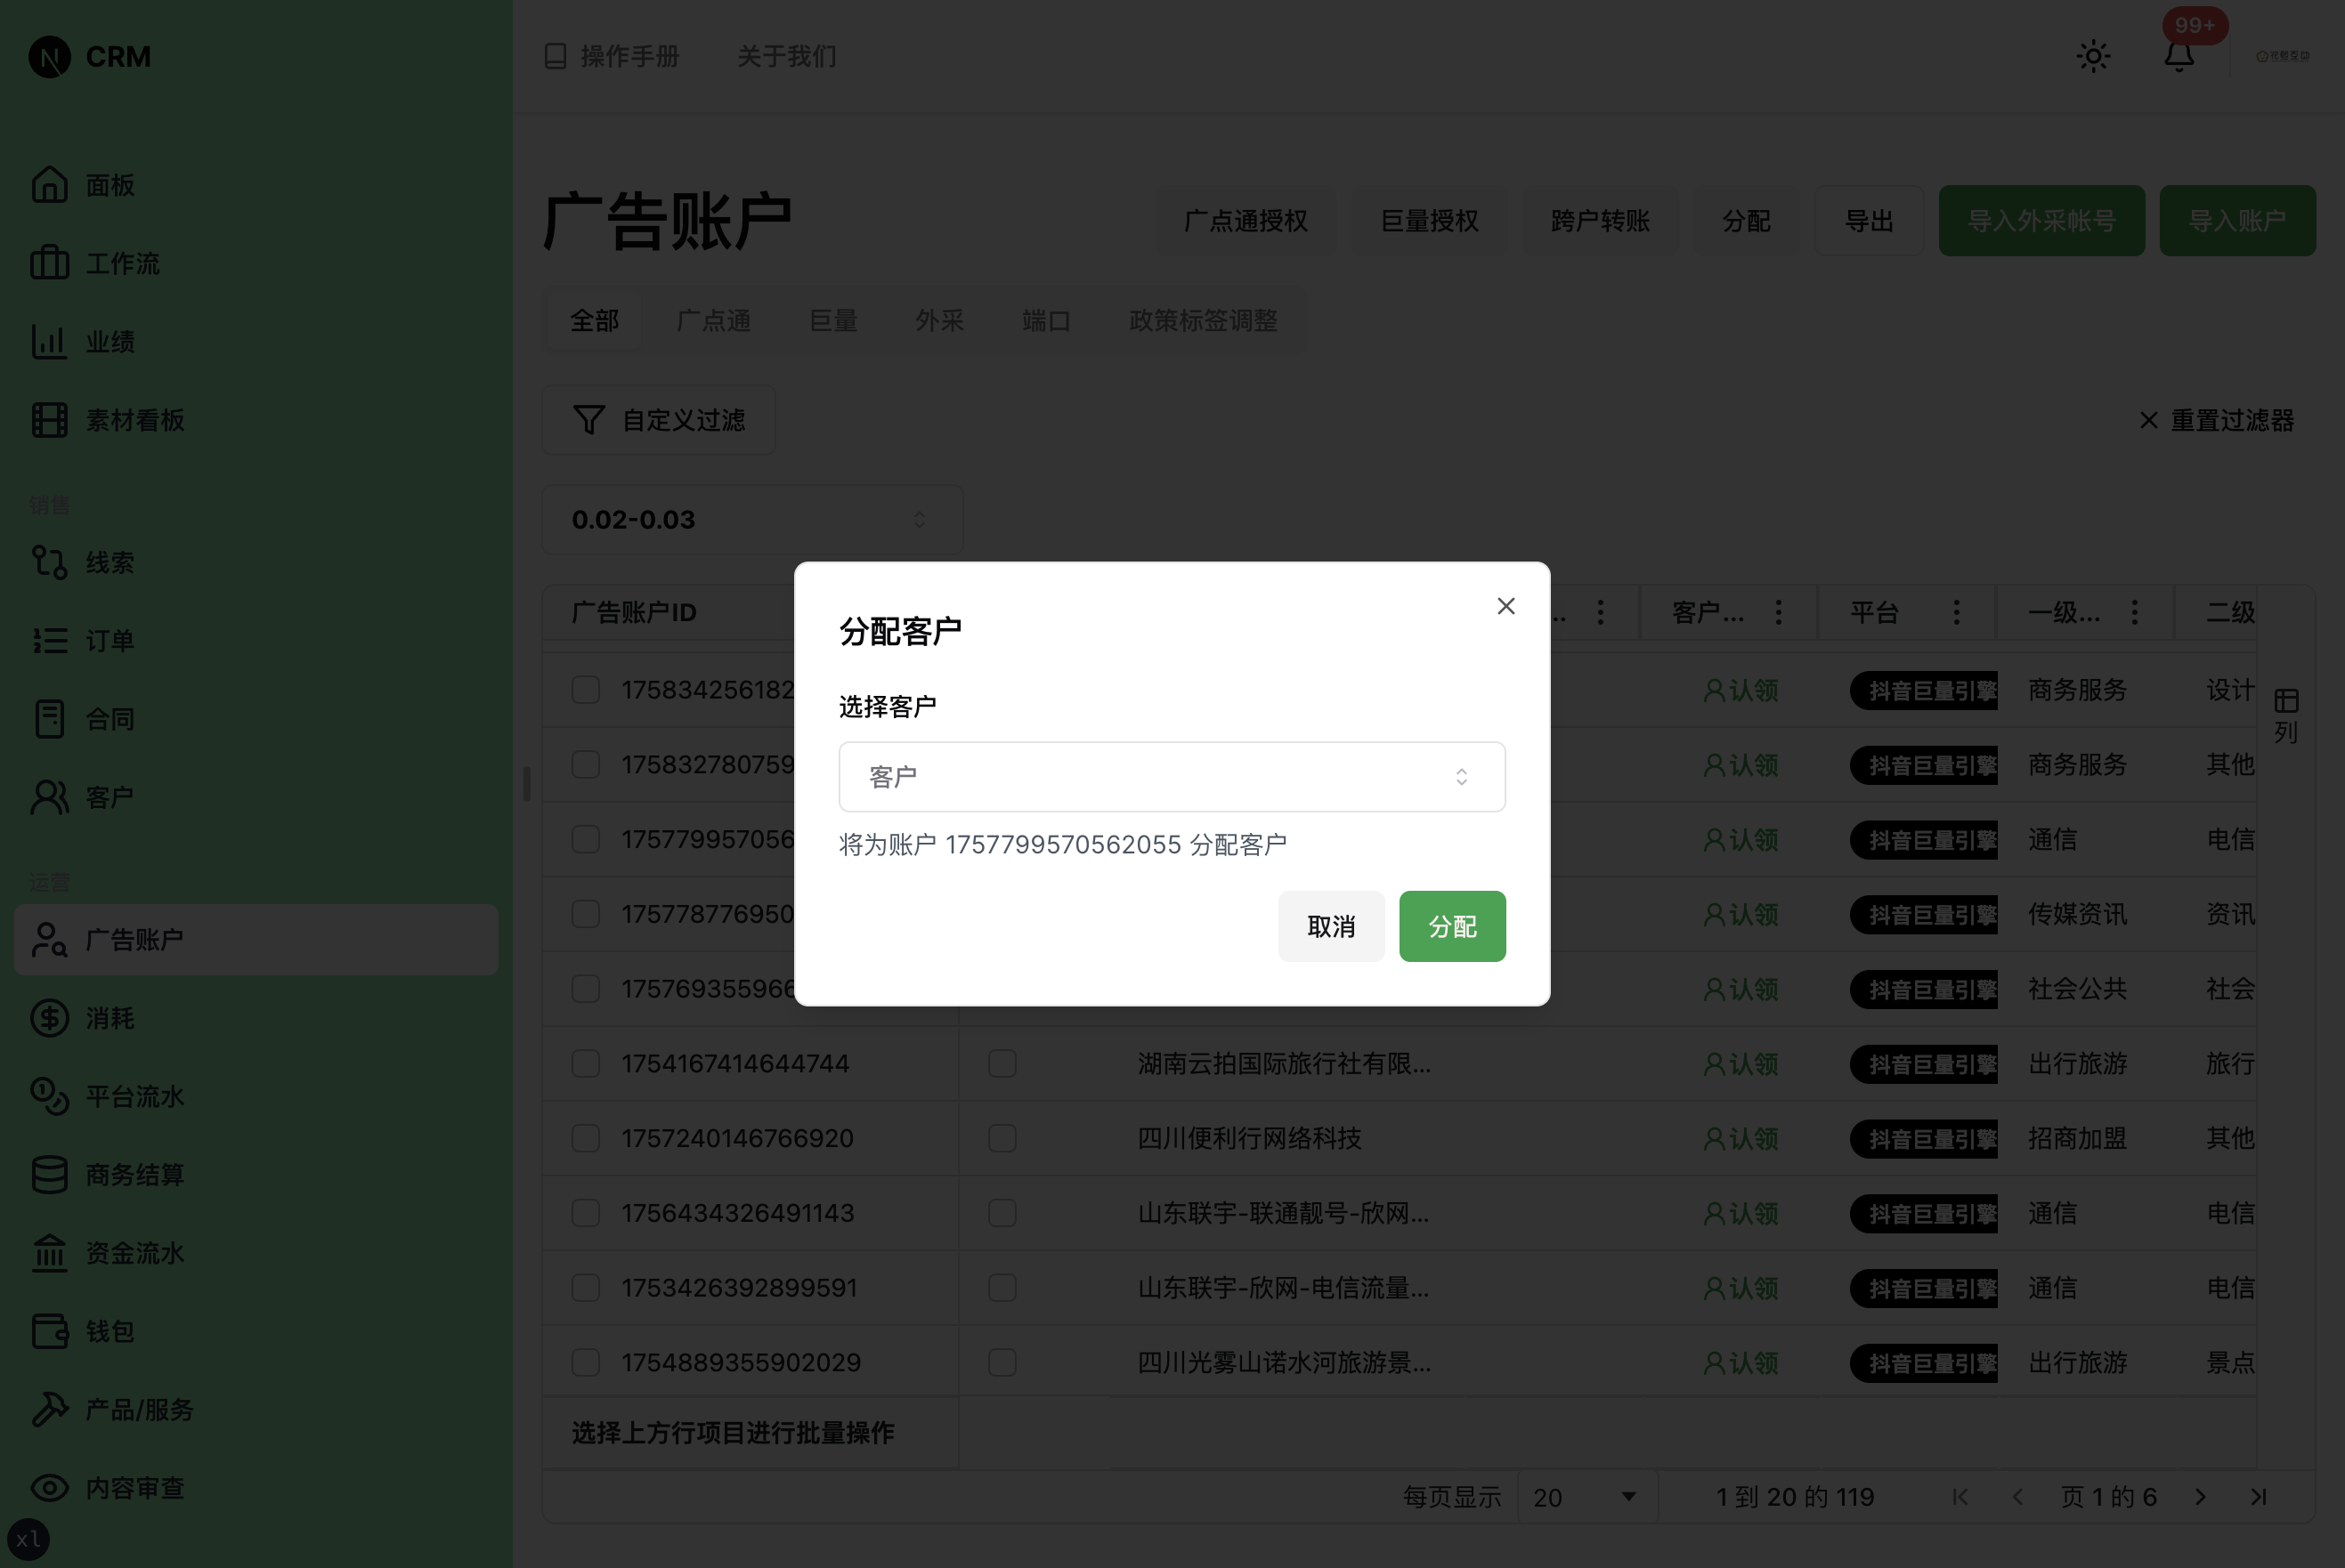The height and width of the screenshot is (1568, 2345).
Task: Check the row for account 1754167414644744
Action: [586, 1063]
